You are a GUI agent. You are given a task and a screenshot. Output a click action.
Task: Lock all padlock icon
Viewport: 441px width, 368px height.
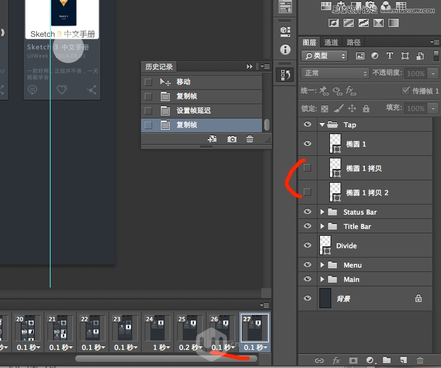[x=366, y=109]
